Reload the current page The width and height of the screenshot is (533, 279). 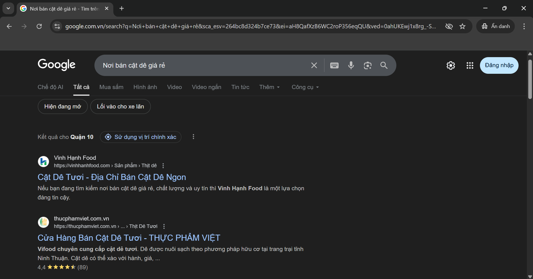click(39, 26)
